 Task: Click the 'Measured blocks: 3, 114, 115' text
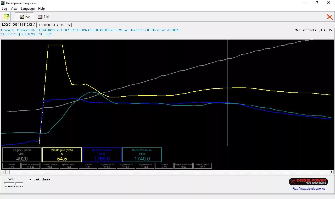pos(313,30)
